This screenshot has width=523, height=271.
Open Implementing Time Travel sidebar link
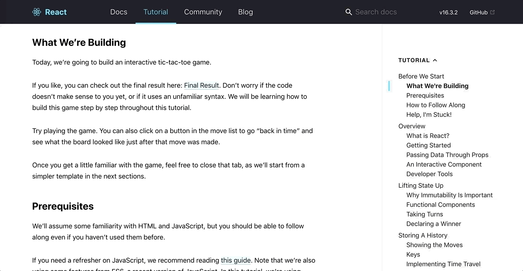click(443, 264)
